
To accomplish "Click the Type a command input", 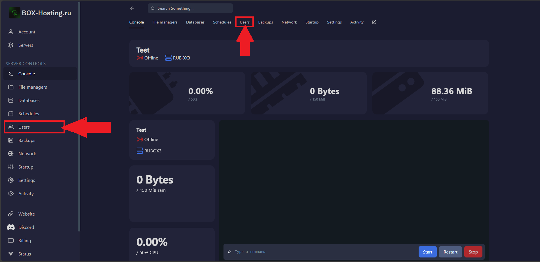I will [x=323, y=252].
